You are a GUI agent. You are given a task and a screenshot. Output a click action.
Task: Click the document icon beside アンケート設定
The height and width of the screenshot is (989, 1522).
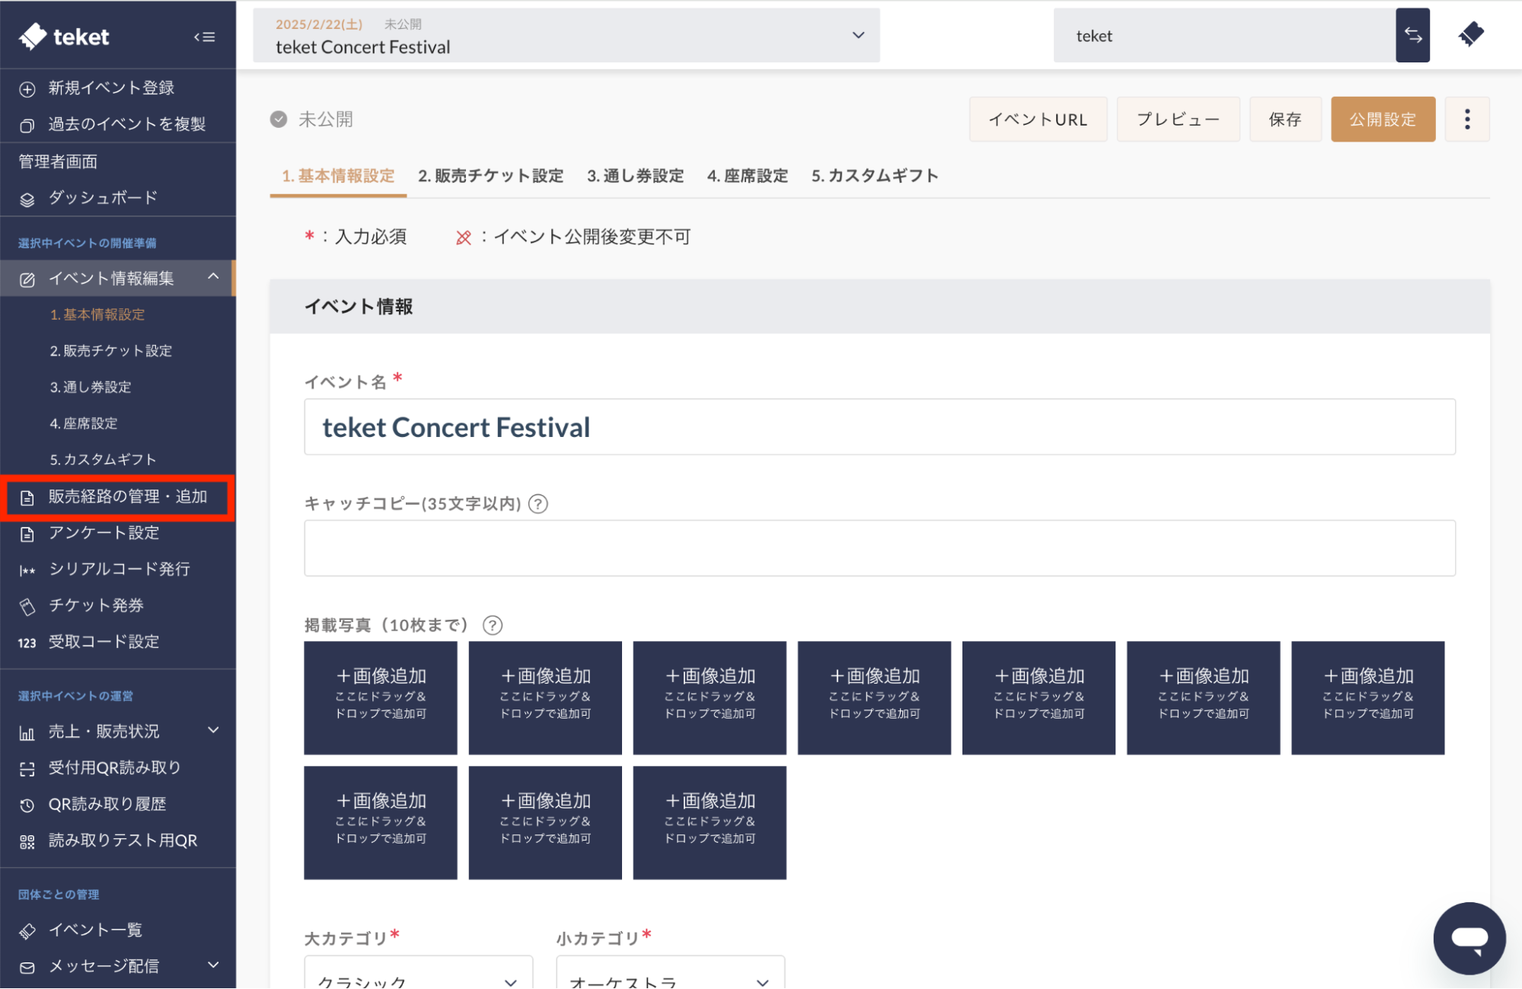tap(27, 534)
